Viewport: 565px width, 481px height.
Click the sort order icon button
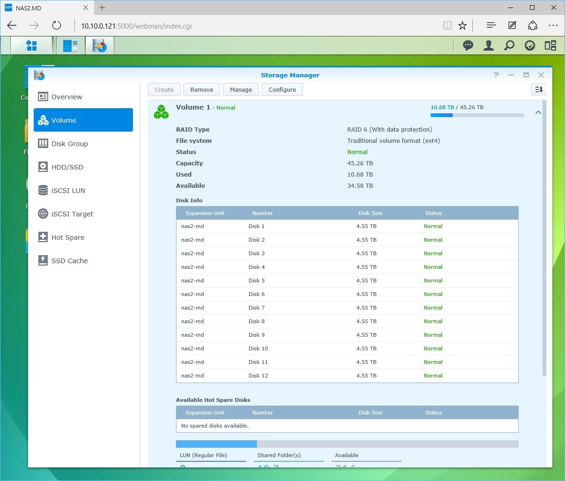[539, 89]
